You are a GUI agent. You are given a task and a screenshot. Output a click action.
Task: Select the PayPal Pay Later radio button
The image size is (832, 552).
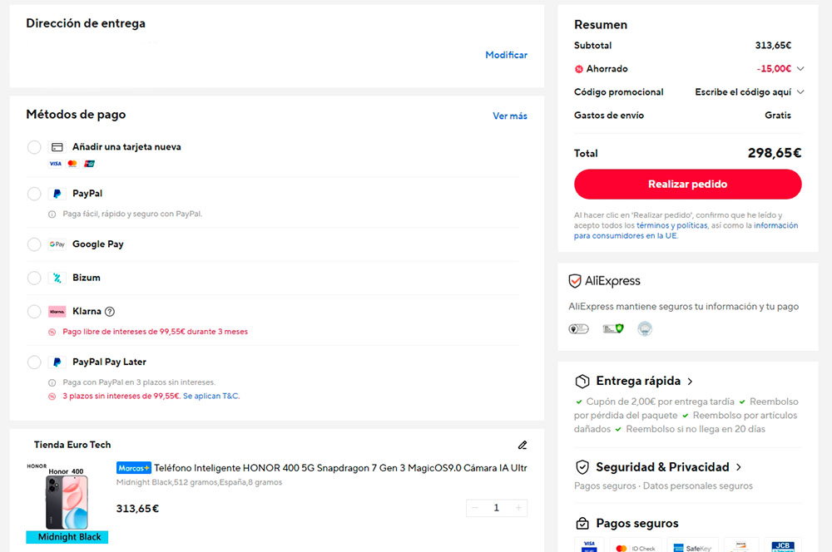pyautogui.click(x=34, y=362)
